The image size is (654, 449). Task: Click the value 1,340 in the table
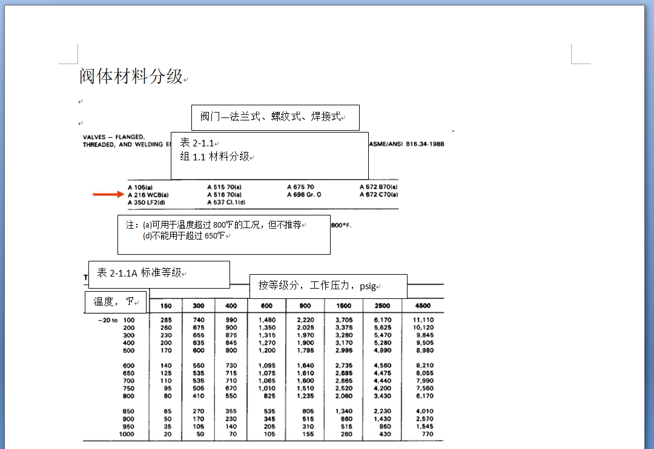click(344, 411)
